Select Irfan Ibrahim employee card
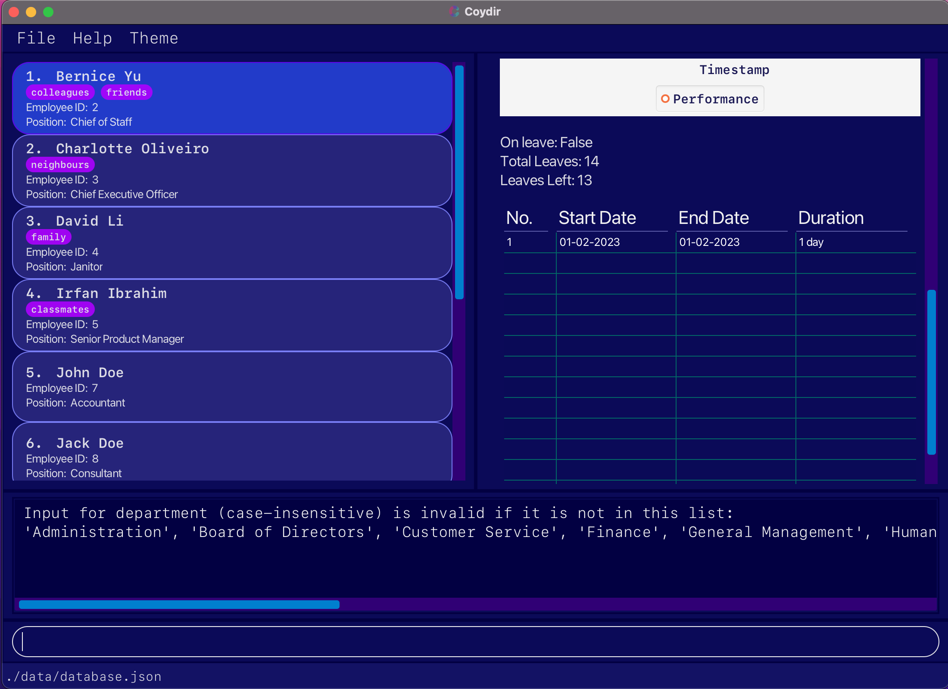The image size is (948, 689). tap(232, 316)
